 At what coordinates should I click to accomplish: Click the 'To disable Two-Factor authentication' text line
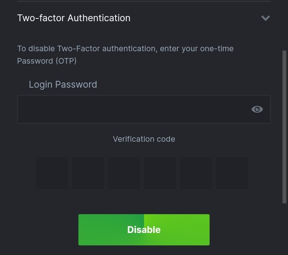tap(125, 48)
